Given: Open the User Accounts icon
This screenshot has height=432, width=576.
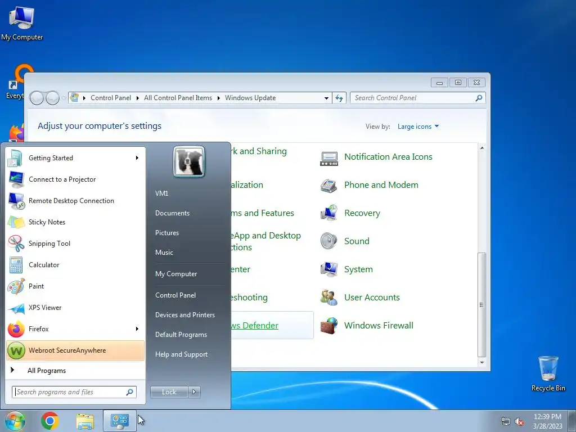Looking at the screenshot, I should [x=328, y=298].
